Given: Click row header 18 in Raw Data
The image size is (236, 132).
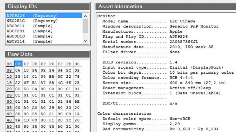Looking at the screenshot, I should pos(10,83).
